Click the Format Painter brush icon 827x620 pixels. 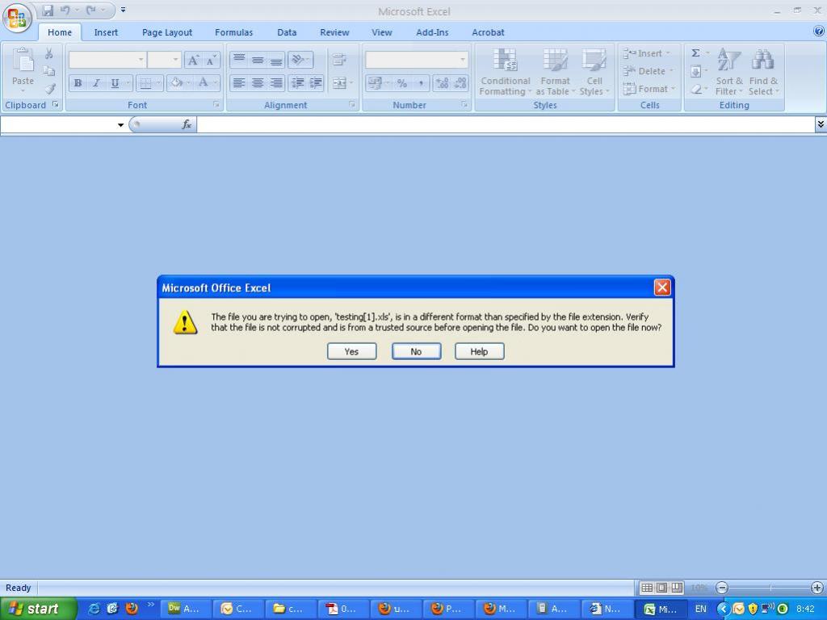(49, 89)
